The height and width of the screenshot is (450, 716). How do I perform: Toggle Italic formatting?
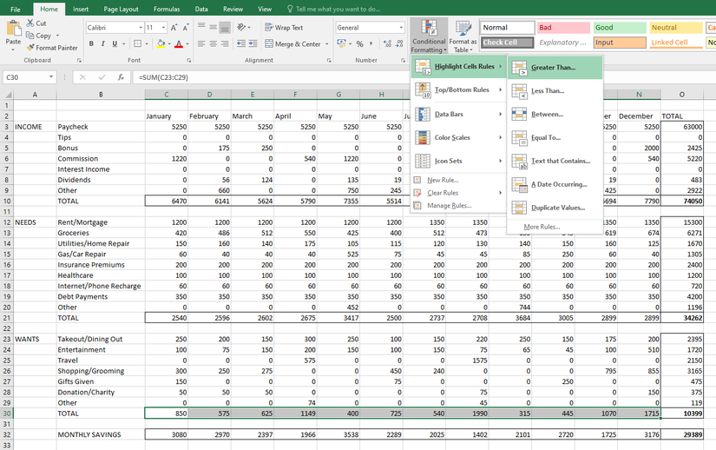(x=104, y=43)
